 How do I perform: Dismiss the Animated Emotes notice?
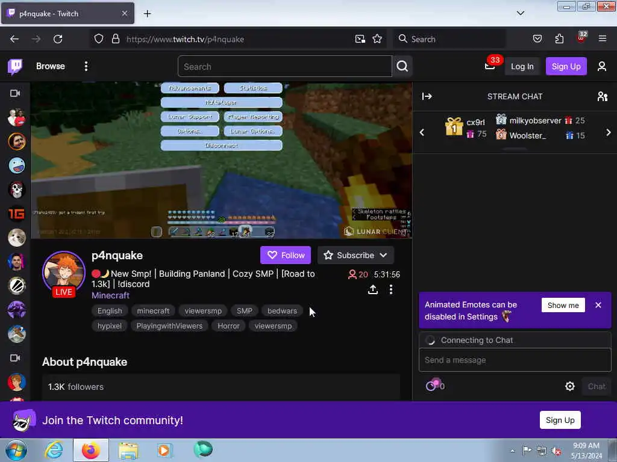(x=598, y=305)
